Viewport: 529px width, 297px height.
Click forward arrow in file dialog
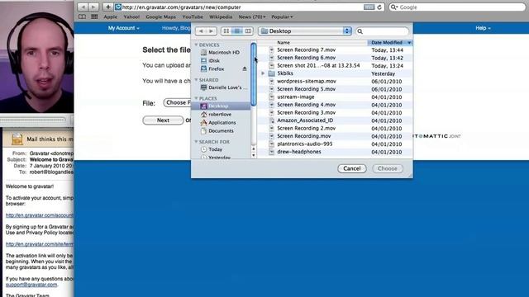pos(212,31)
